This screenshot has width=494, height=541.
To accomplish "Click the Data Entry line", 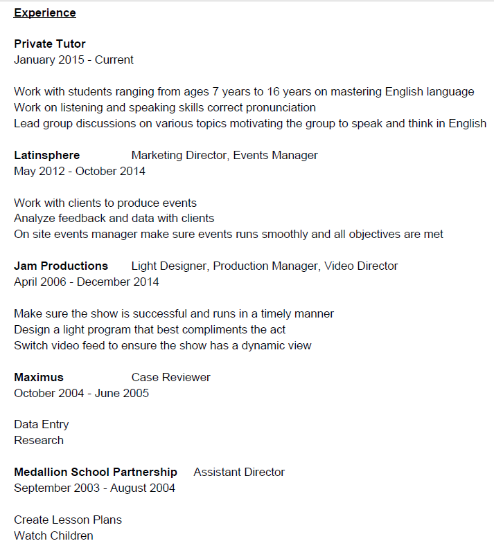I will click(x=42, y=424).
